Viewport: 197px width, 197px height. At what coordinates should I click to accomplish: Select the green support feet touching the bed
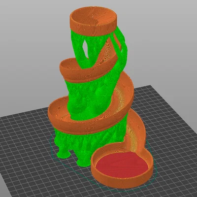[73, 157]
